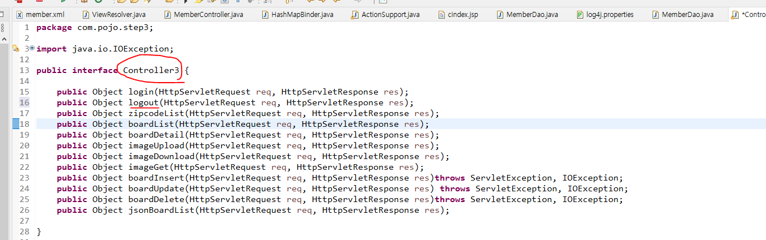The image size is (766, 240).
Task: Click the unsaved *Contro... editor tab
Action: tap(748, 15)
